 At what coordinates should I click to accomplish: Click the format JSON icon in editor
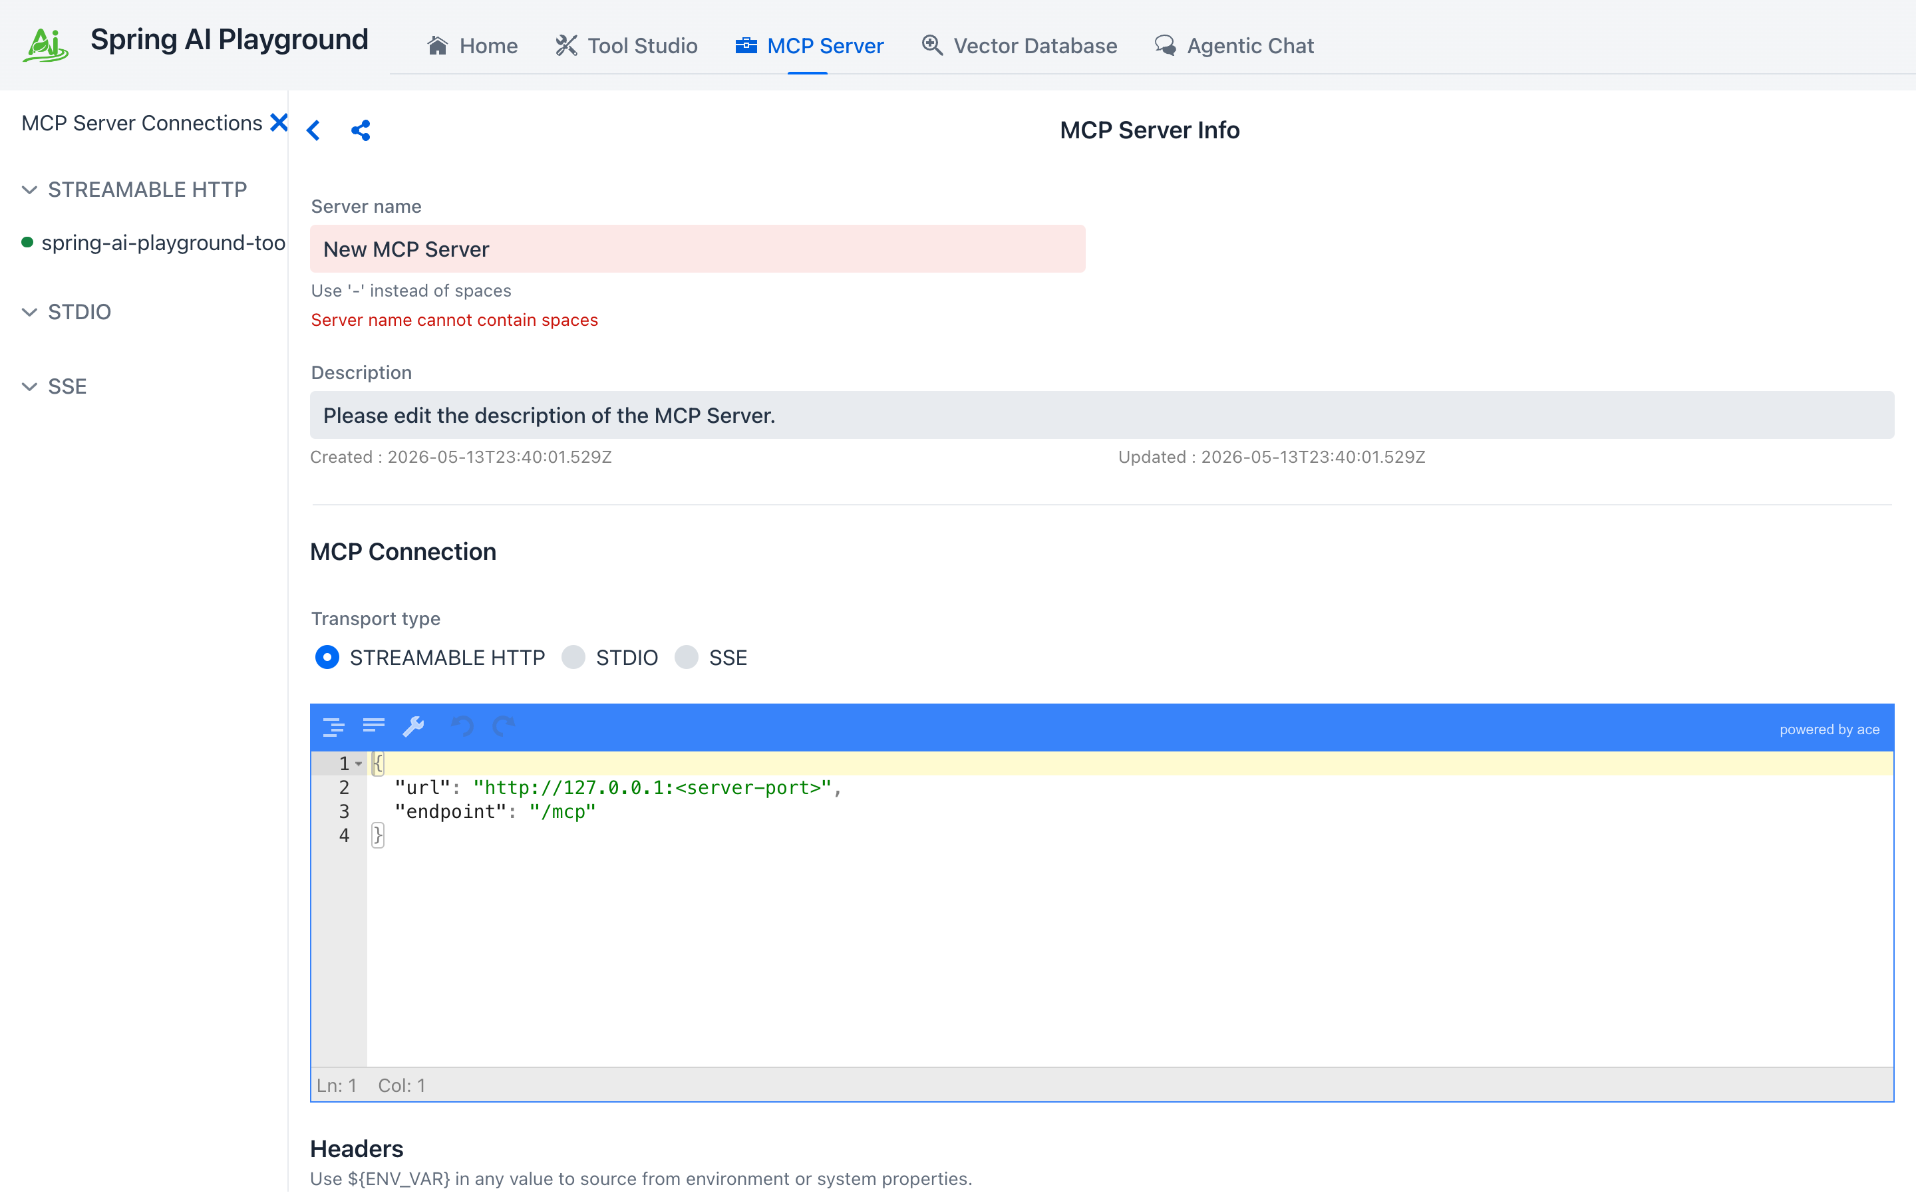tap(333, 726)
